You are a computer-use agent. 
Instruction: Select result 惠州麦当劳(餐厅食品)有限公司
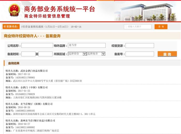click(38, 121)
